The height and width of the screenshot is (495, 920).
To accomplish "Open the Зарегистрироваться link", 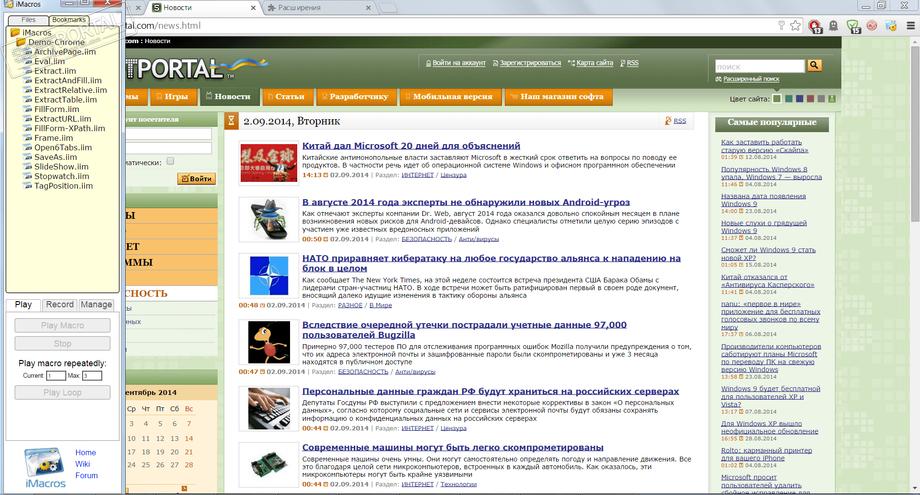I will 530,63.
